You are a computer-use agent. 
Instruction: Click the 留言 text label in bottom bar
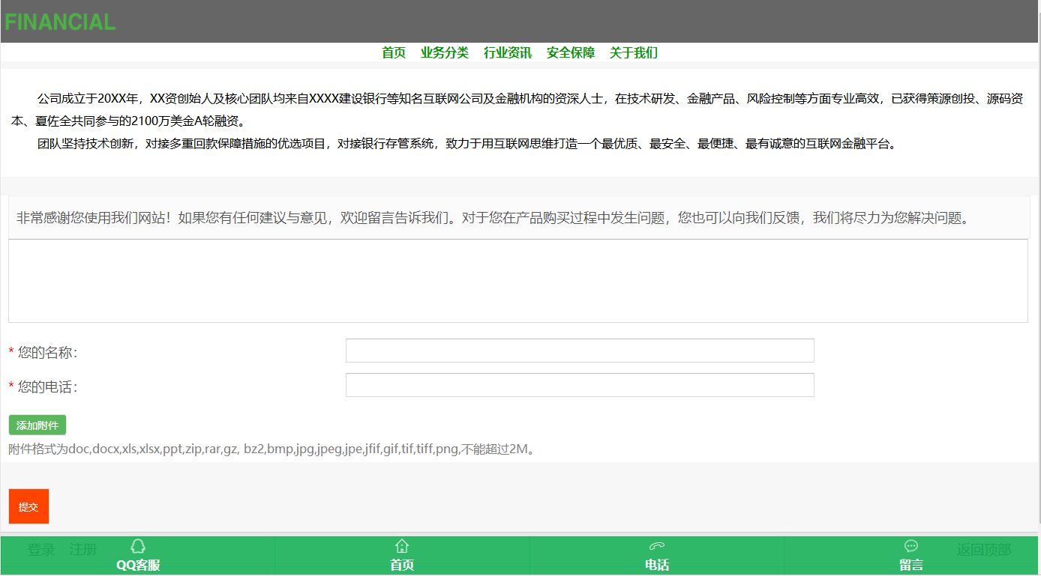click(x=911, y=566)
